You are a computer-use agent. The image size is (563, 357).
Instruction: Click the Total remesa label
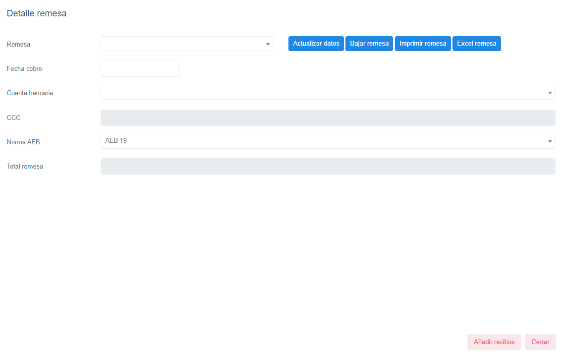click(25, 167)
